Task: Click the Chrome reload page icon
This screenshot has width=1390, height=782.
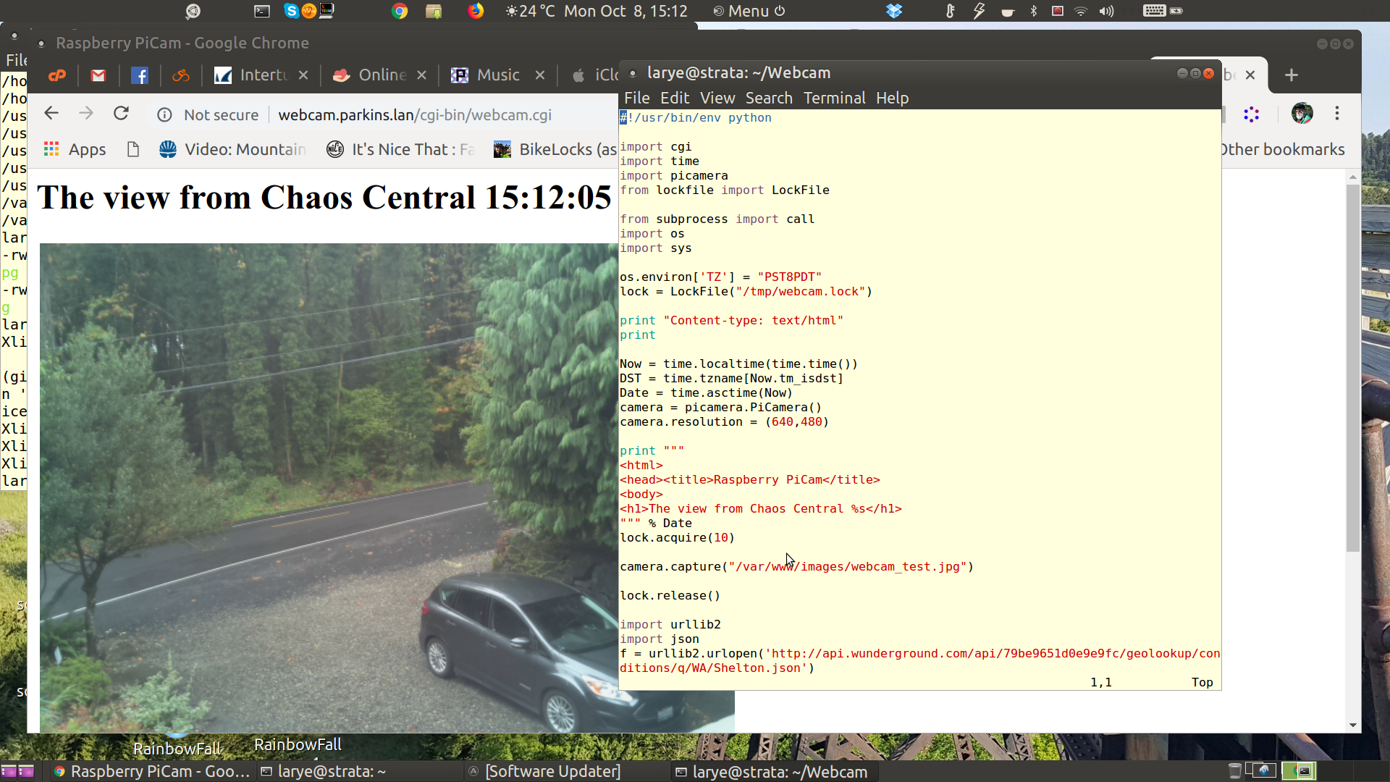Action: (121, 114)
